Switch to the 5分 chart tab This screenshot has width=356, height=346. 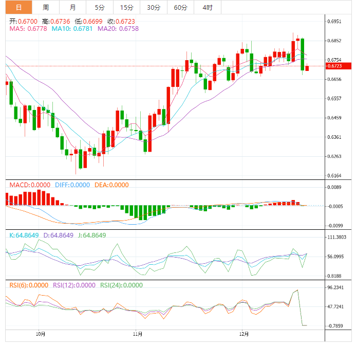[99, 7]
